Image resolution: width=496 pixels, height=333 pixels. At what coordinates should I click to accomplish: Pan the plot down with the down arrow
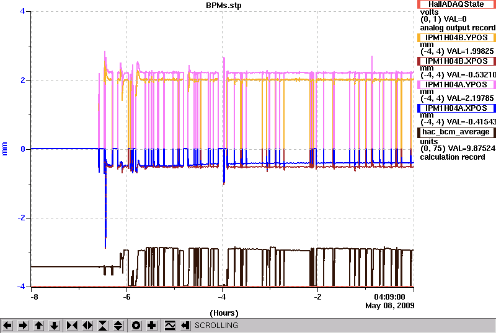(x=54, y=326)
